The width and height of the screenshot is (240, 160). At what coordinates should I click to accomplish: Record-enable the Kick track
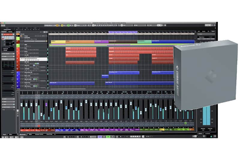coord(26,50)
